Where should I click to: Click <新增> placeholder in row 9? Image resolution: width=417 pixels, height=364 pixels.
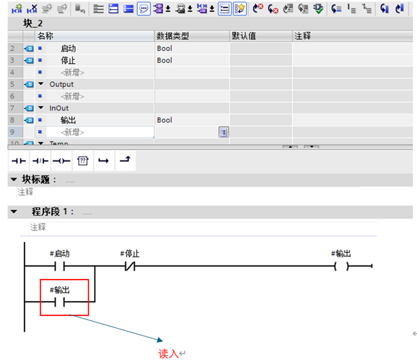pyautogui.click(x=72, y=132)
